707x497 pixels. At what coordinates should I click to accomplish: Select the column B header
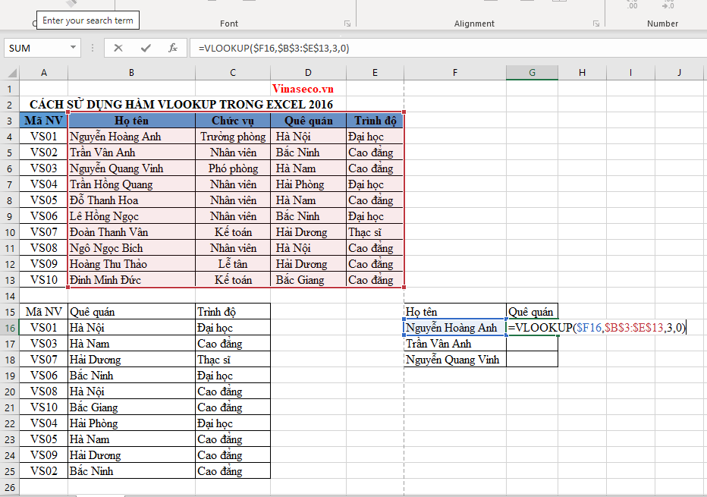pos(131,73)
